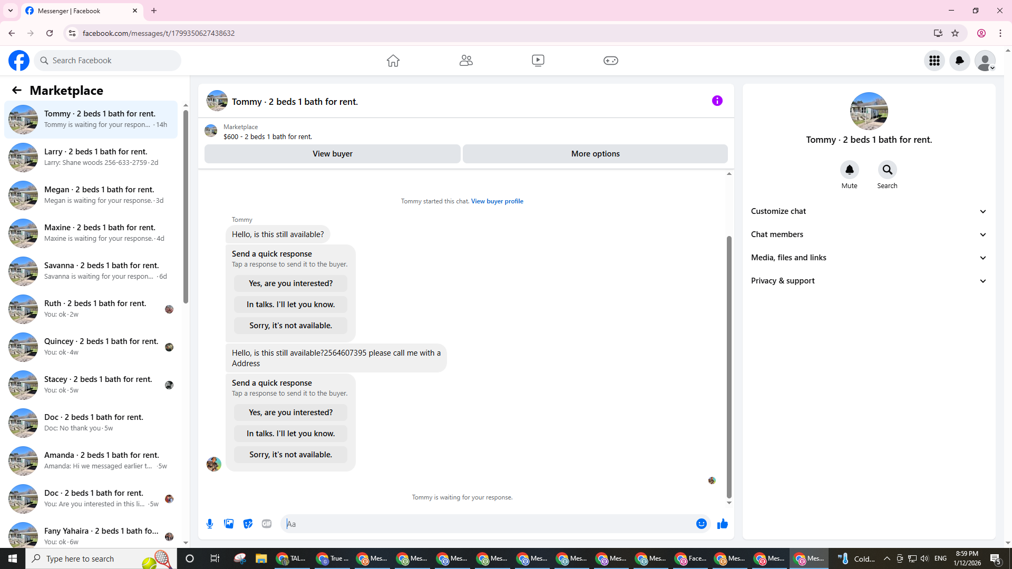Open the GIF picker icon
The width and height of the screenshot is (1012, 569).
[x=267, y=524]
